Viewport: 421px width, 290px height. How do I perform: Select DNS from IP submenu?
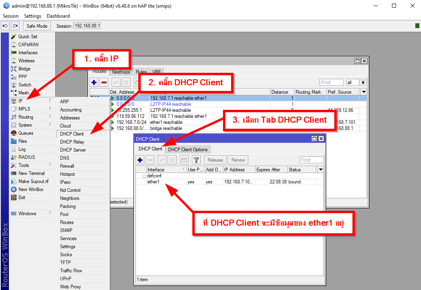(x=83, y=158)
